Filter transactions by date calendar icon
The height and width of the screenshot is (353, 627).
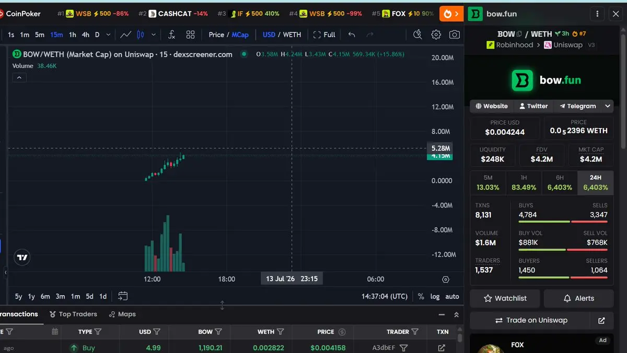coord(55,332)
